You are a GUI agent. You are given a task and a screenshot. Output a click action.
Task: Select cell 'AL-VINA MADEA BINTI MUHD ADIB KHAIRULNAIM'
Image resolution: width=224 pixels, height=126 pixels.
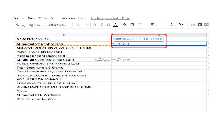(64, 87)
